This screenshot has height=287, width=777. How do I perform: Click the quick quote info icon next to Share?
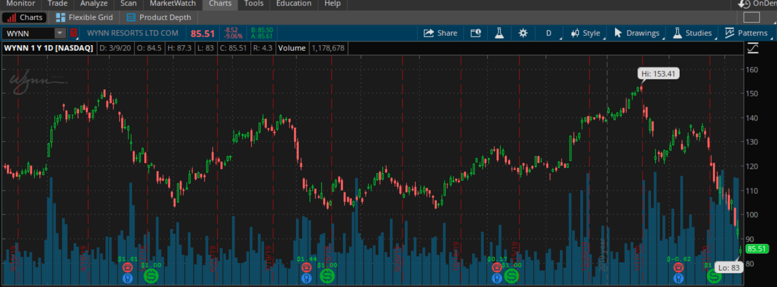(x=476, y=33)
